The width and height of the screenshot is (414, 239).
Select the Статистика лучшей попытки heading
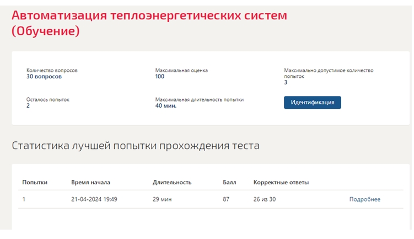point(136,146)
